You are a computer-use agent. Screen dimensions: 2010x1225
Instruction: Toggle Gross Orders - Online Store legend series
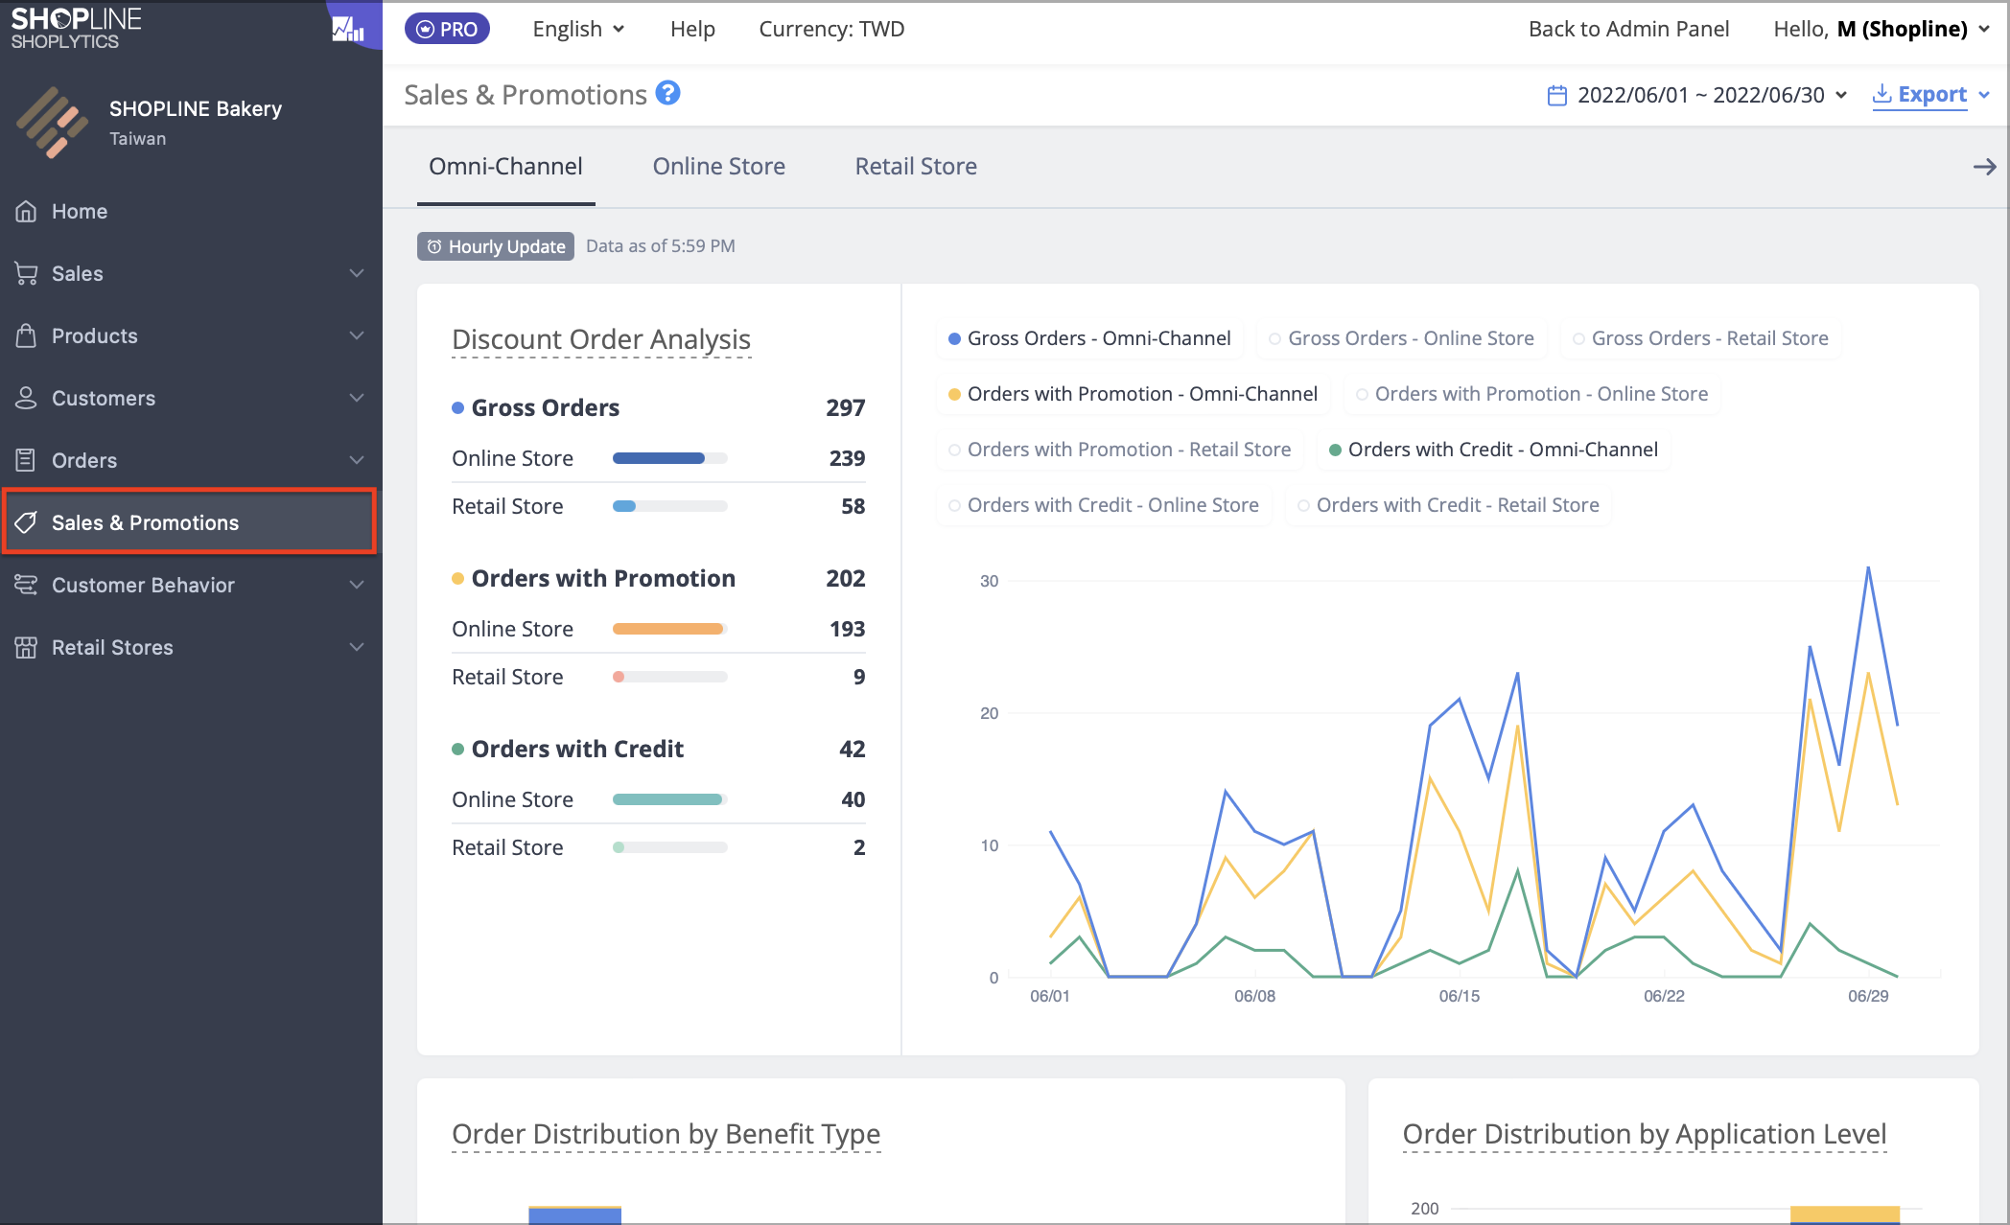click(x=1401, y=338)
